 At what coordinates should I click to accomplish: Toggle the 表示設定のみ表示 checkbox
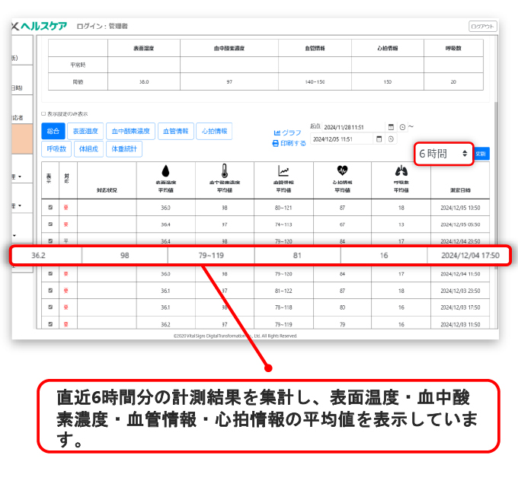coord(43,114)
